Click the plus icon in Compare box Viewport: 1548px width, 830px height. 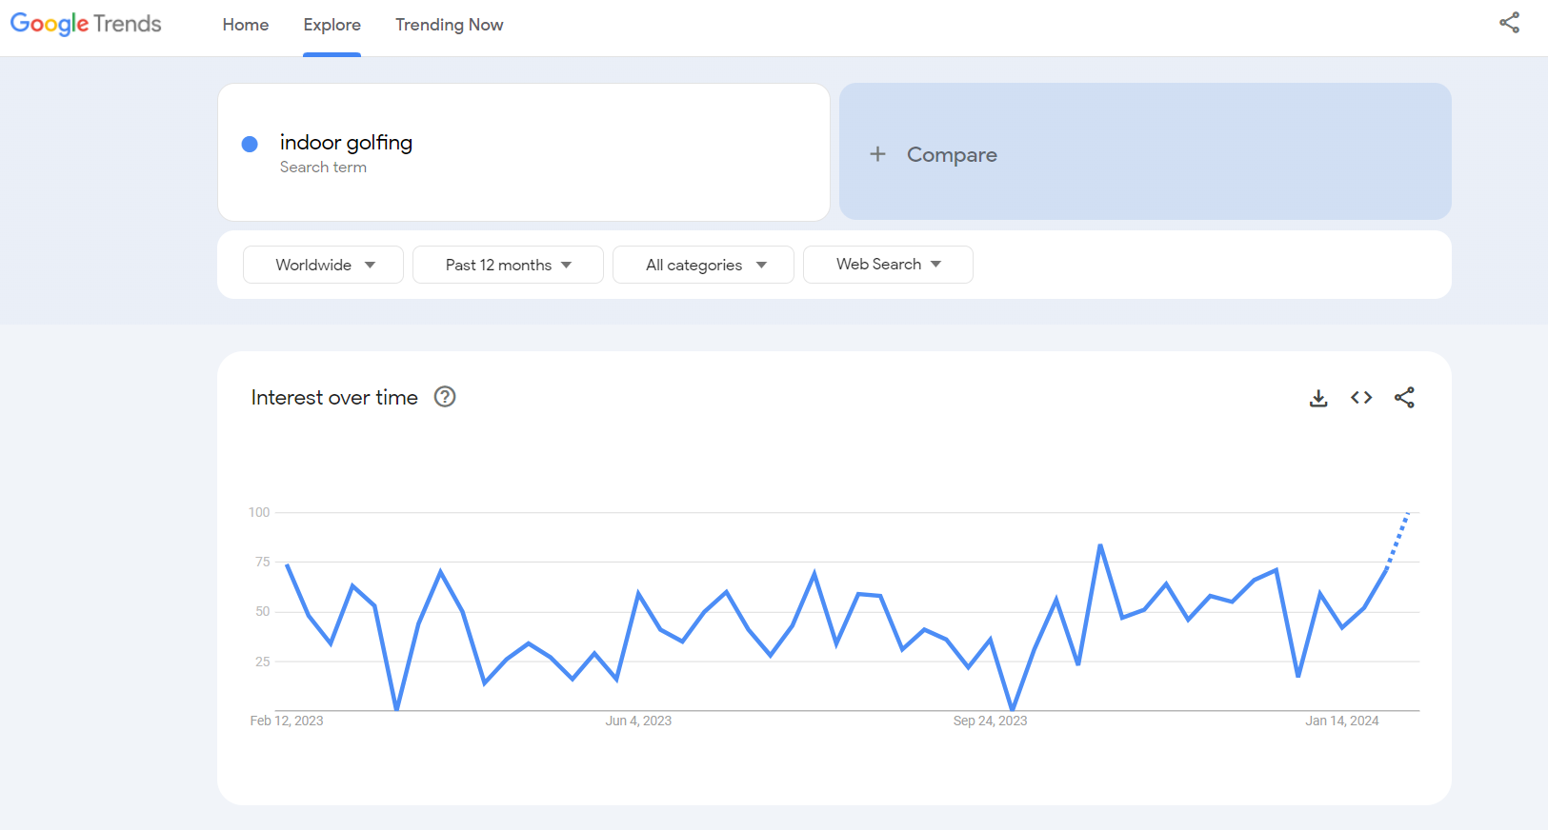[x=877, y=154]
